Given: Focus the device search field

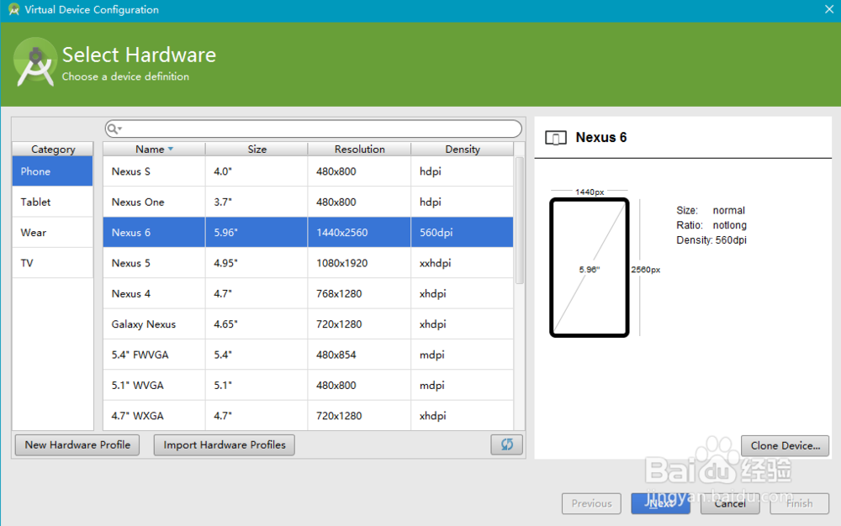Looking at the screenshot, I should 313,129.
